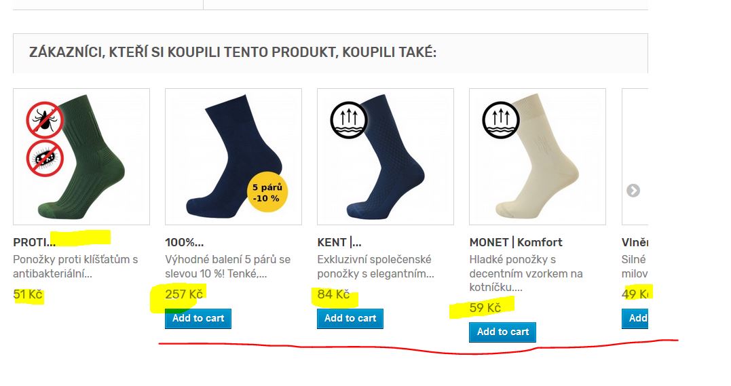Open the 'MONET | Komfort' product link
The image size is (731, 386).
pyautogui.click(x=516, y=242)
